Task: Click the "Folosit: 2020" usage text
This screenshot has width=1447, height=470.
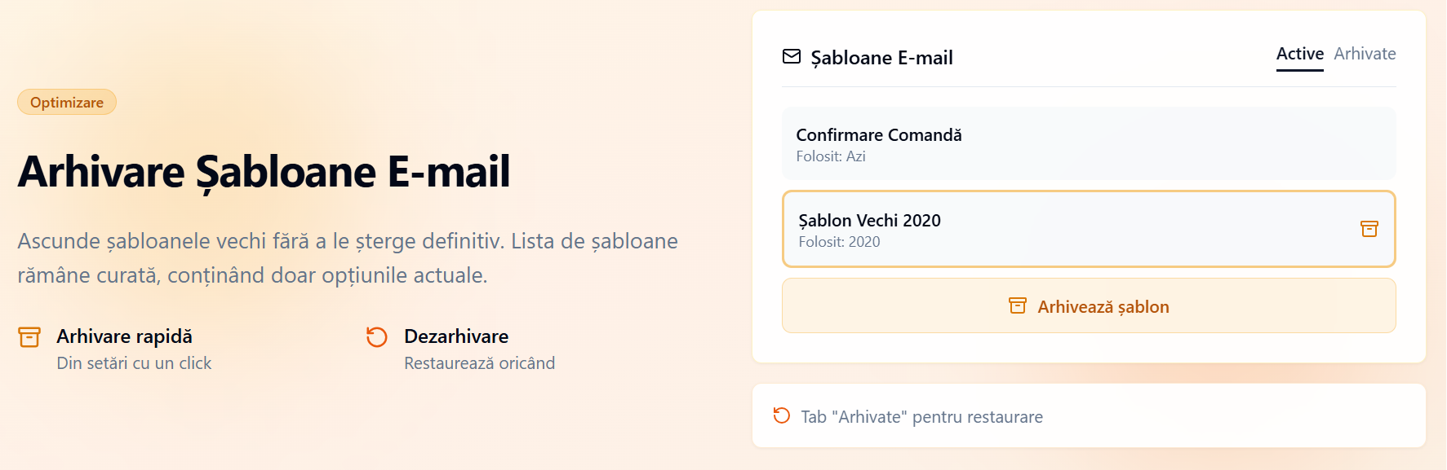Action: tap(839, 242)
